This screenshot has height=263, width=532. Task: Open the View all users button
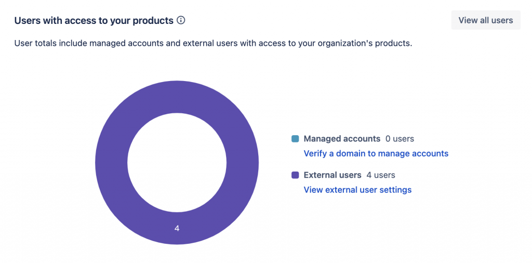tap(485, 20)
